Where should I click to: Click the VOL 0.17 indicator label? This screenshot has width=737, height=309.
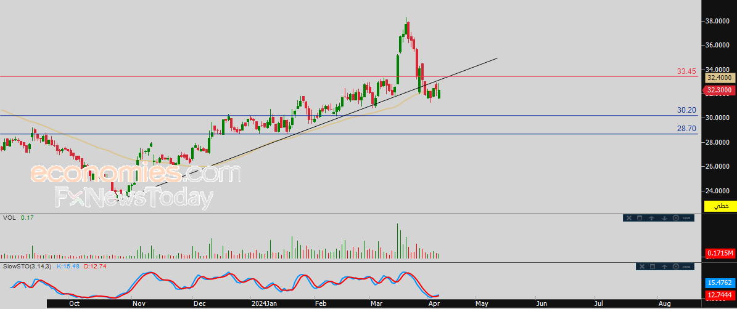19,218
